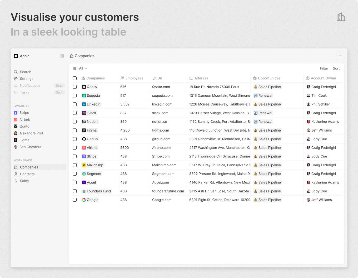Open Stripe in Favorites list
The image size is (358, 278).
[x=24, y=113]
